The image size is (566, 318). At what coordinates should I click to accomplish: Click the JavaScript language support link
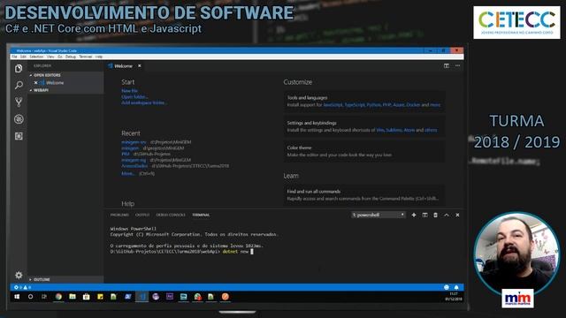pos(333,105)
